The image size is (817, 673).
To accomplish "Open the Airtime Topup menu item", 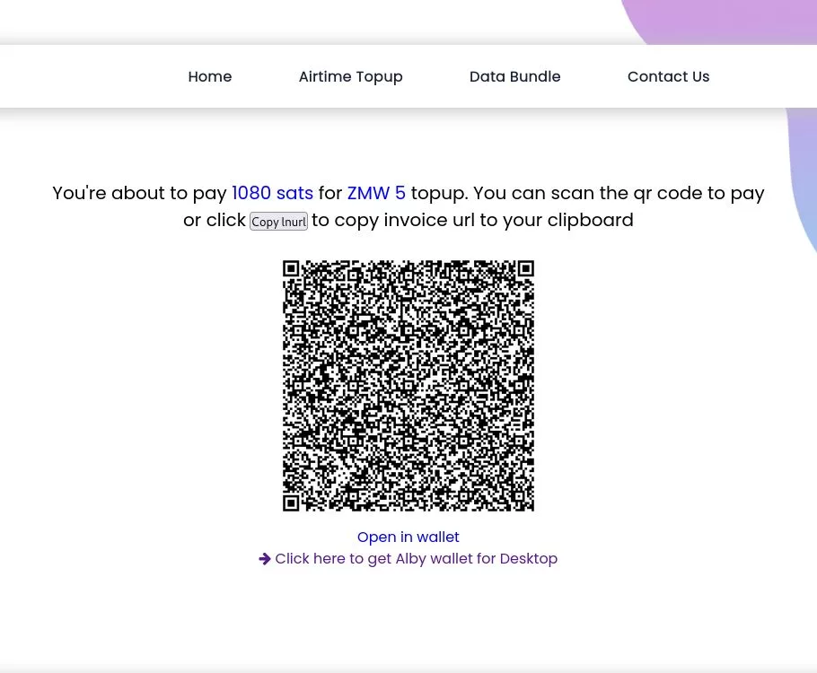I will 351,76.
